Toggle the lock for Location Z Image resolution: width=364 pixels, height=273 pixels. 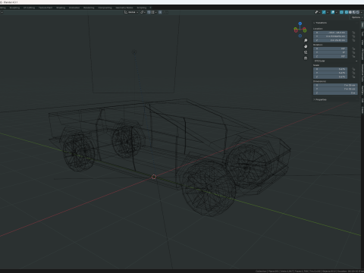point(353,40)
